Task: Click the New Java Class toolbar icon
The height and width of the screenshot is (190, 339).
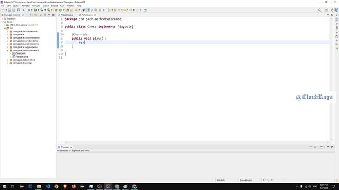Action: coord(60,10)
